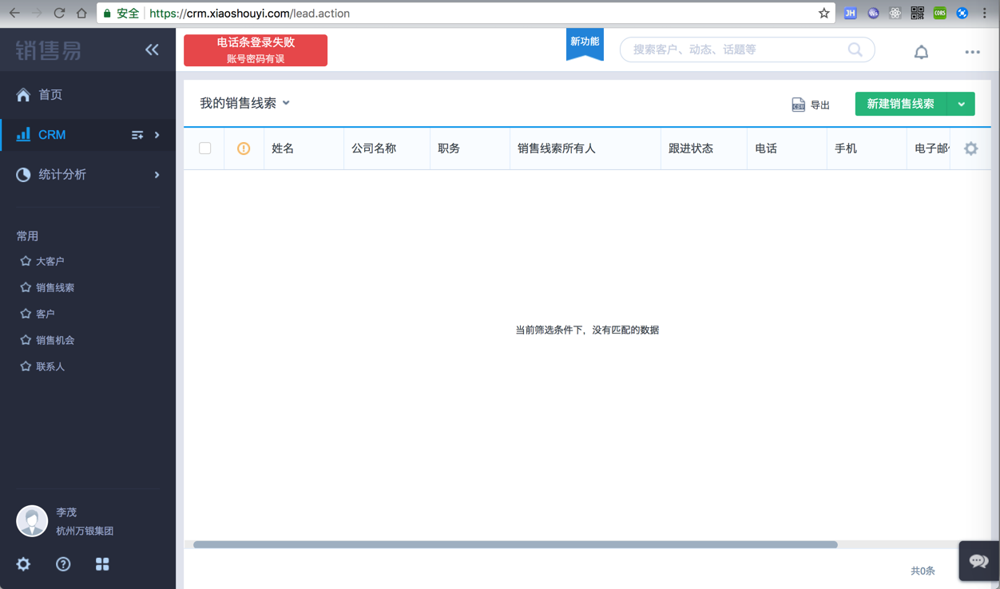Open 我的销售线索 view dropdown
1000x589 pixels.
click(244, 103)
